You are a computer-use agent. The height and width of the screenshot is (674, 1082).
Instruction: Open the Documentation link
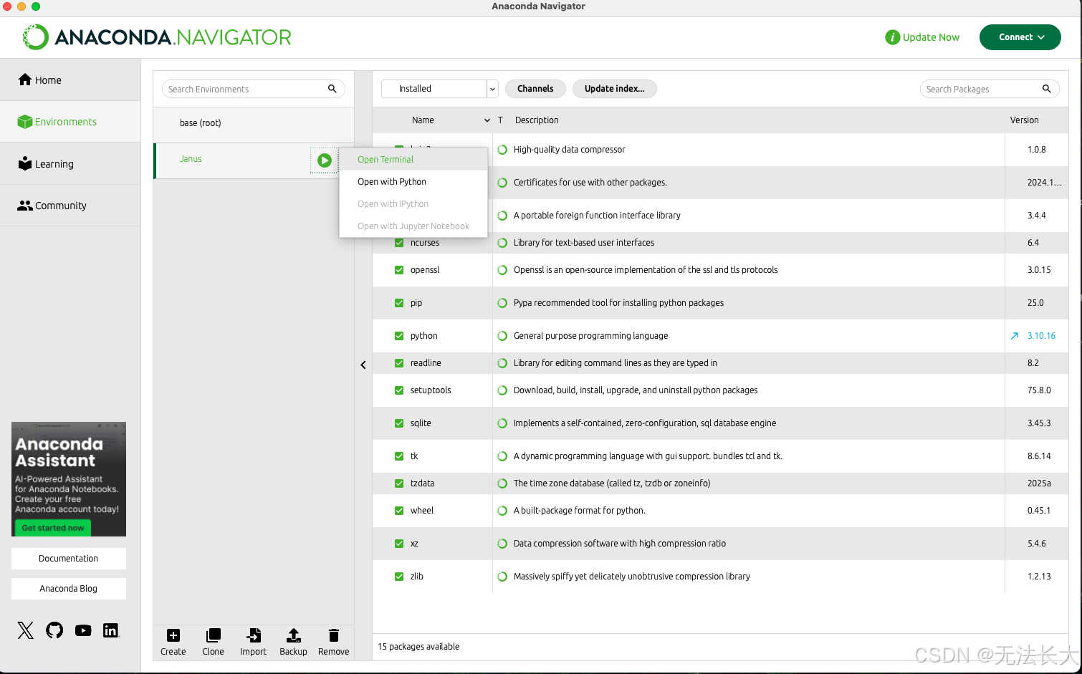click(69, 559)
